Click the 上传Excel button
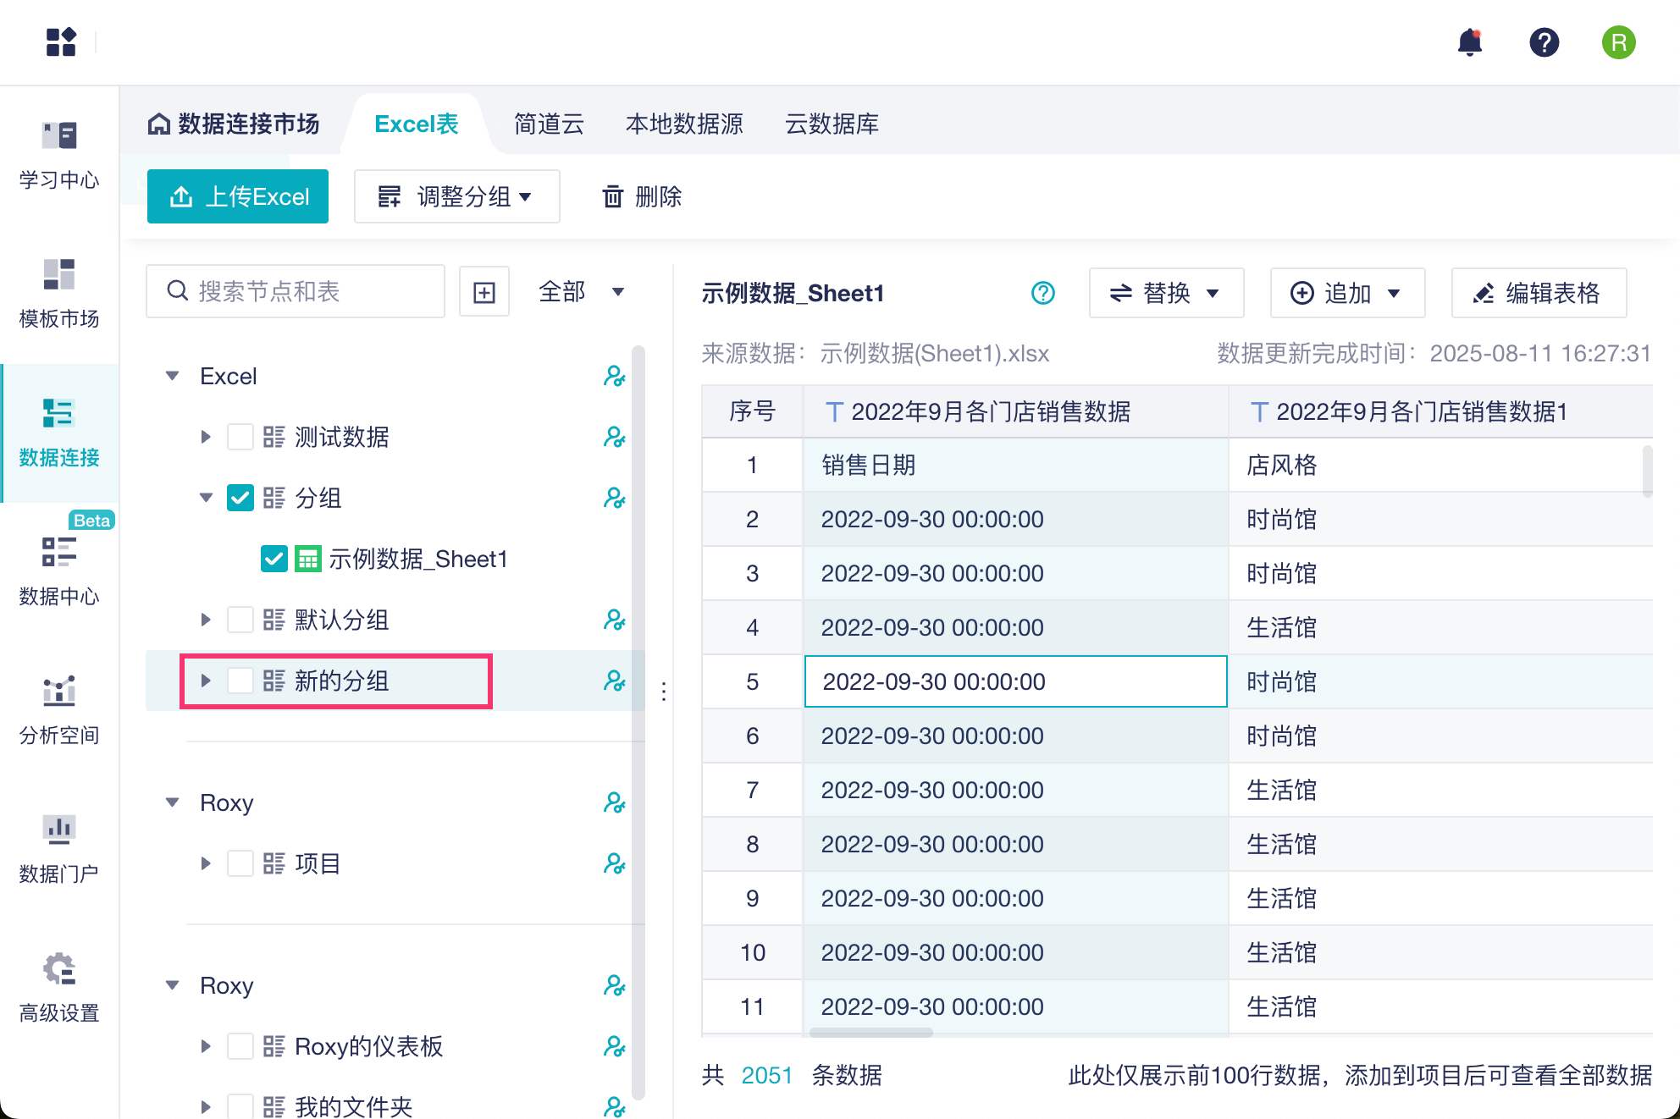Viewport: 1680px width, 1119px height. pyautogui.click(x=238, y=196)
